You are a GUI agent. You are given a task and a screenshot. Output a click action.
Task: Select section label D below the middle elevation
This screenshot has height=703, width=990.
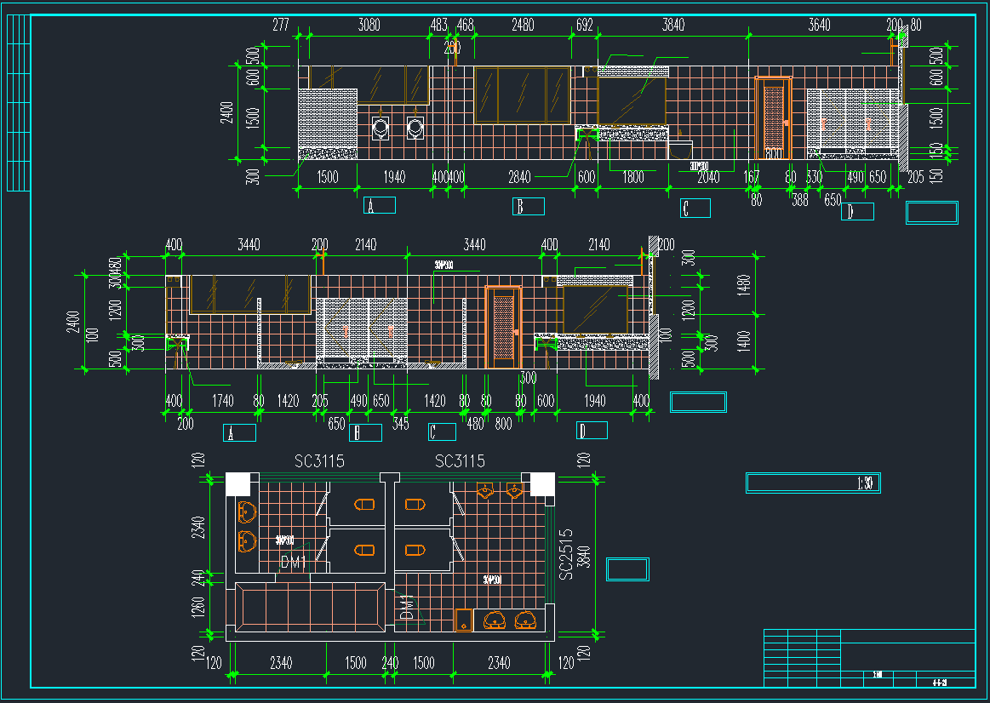[x=592, y=431]
